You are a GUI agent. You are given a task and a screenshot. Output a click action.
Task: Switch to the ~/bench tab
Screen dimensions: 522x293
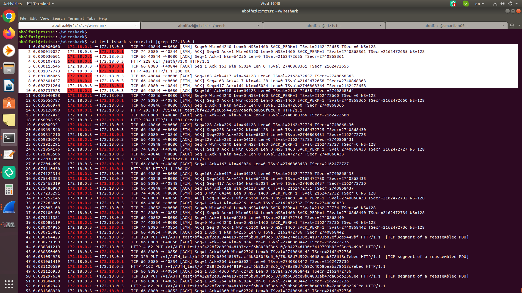pyautogui.click(x=201, y=26)
